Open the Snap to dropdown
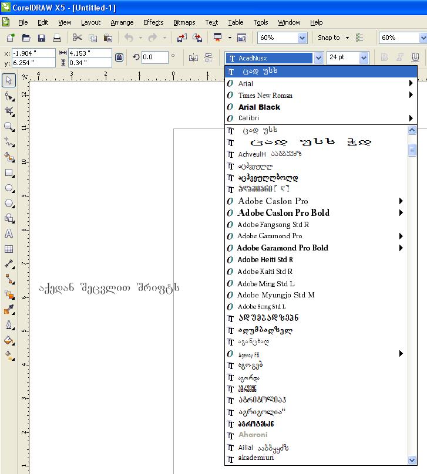Screen dimensions: 427x474 coord(347,38)
